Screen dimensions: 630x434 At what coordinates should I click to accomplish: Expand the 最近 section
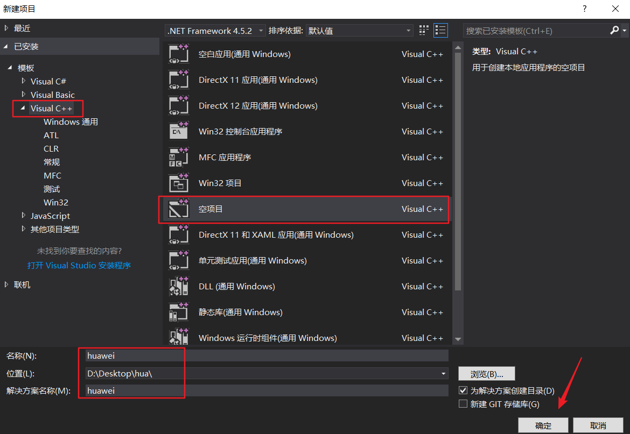point(6,28)
